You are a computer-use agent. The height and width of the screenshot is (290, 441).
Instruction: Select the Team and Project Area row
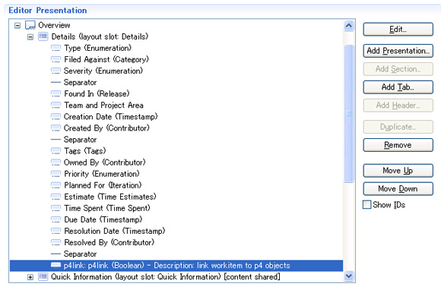103,105
